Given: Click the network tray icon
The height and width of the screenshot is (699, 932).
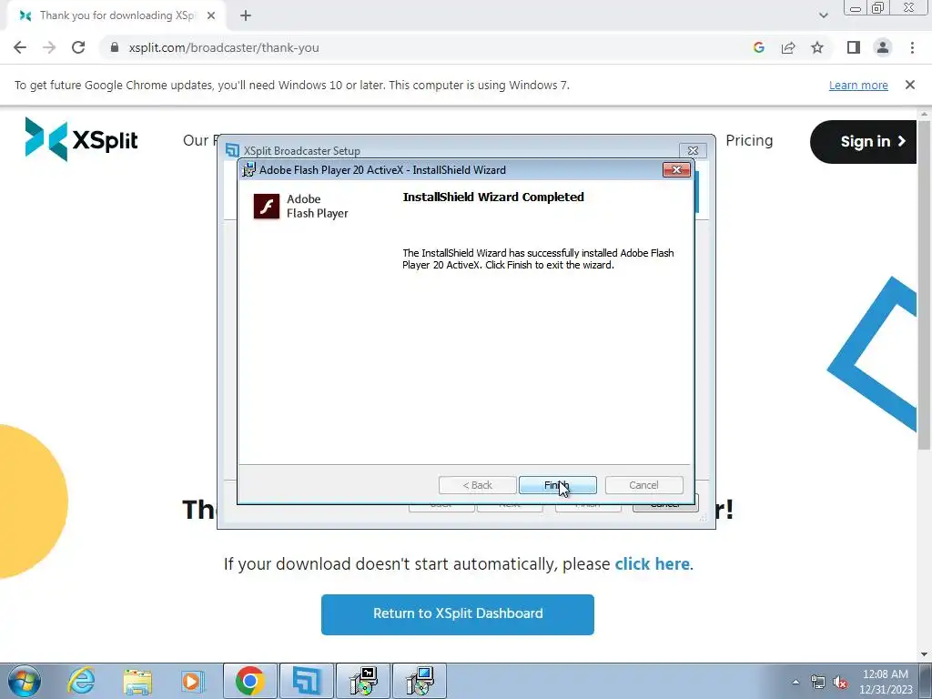Looking at the screenshot, I should 818,682.
